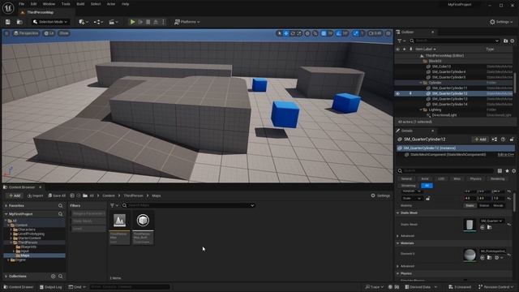Toggle scale snapping
Image resolution: width=519 pixels, height=292 pixels.
(x=355, y=33)
